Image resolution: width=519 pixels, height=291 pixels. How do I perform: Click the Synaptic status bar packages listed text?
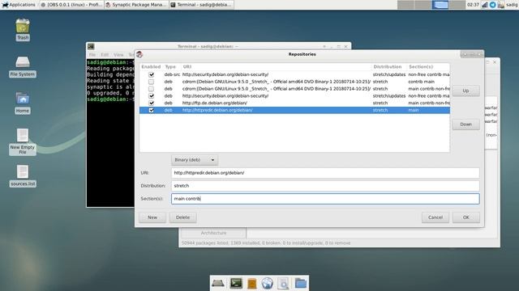point(266,243)
